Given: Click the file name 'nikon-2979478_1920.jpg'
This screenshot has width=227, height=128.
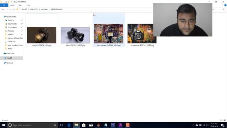Looking at the screenshot, I should tap(42, 46).
